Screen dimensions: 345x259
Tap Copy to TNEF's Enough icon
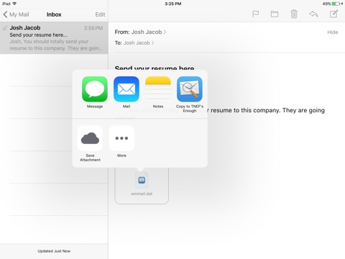point(190,89)
